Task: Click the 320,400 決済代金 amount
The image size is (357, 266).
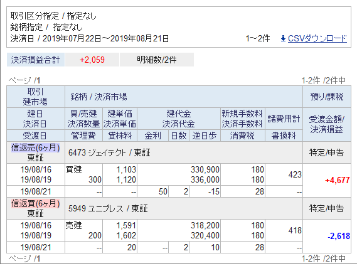Action: pos(205,235)
